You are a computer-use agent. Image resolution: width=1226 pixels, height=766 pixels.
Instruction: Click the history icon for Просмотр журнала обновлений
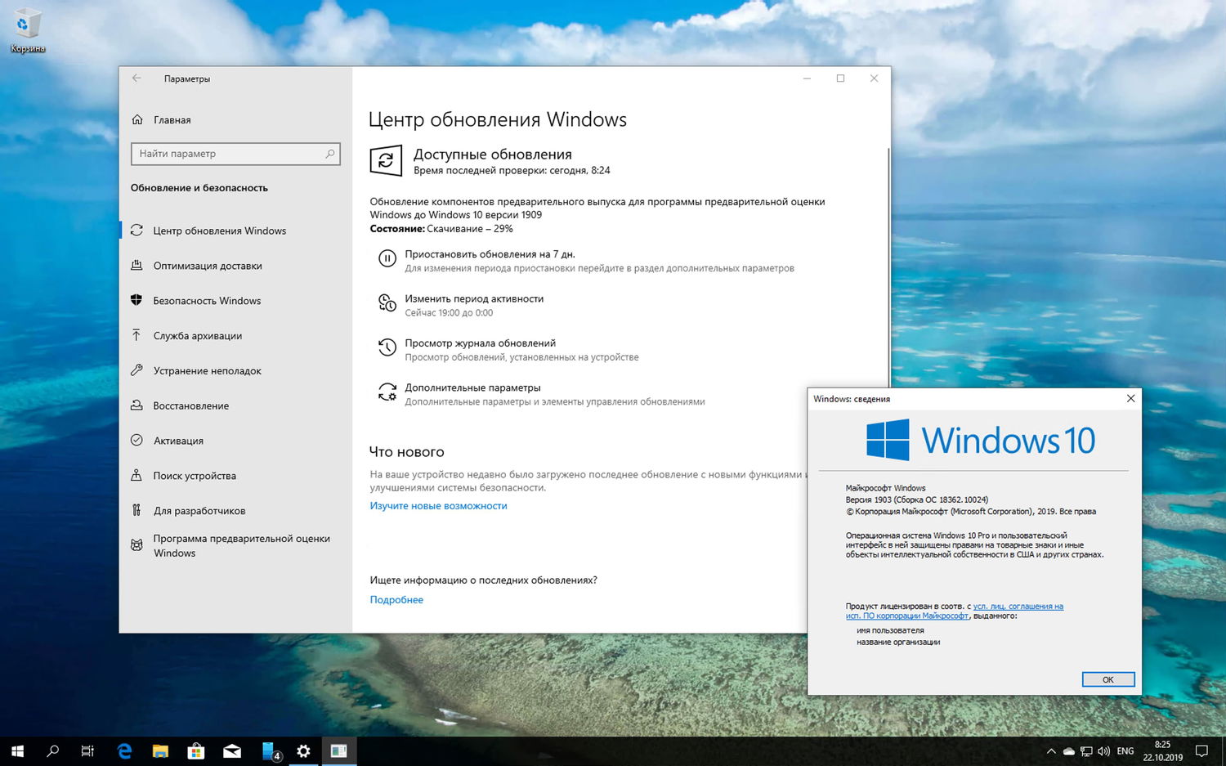pyautogui.click(x=387, y=348)
